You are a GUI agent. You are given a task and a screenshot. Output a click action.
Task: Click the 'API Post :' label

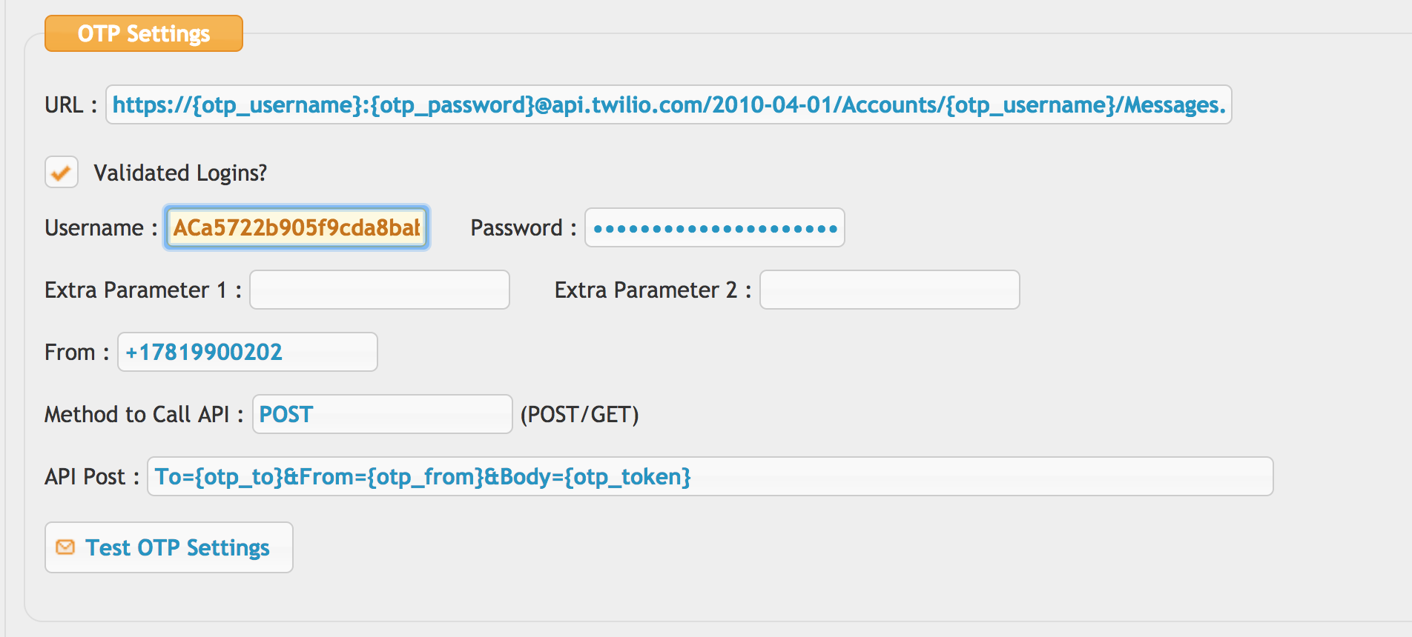coord(92,476)
